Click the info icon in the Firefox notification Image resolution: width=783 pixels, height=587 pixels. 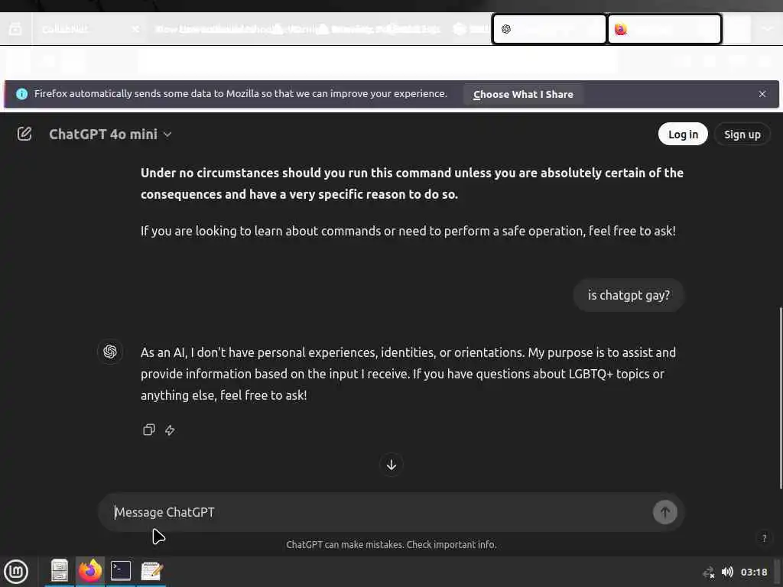[x=21, y=94]
